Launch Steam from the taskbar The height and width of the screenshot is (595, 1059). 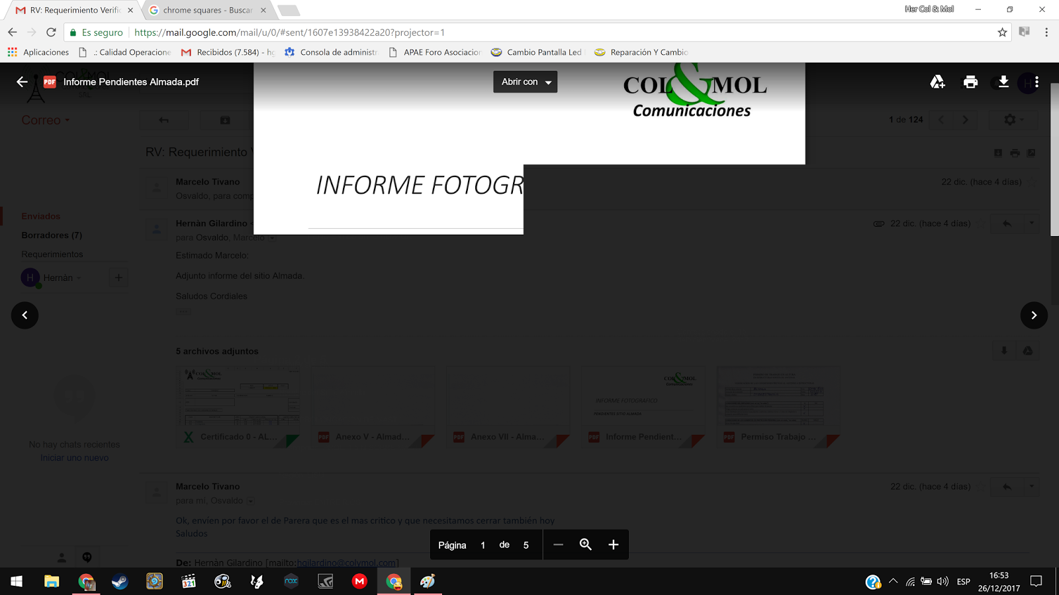tap(120, 581)
